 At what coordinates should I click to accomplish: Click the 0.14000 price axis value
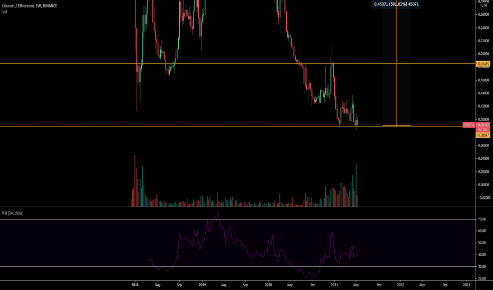483,93
